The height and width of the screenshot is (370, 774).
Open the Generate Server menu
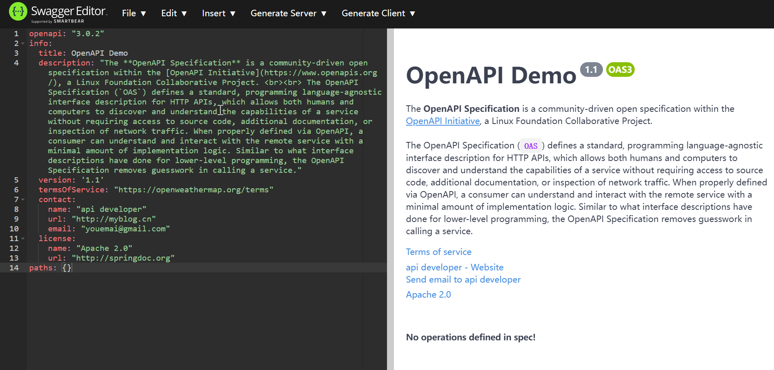click(288, 13)
